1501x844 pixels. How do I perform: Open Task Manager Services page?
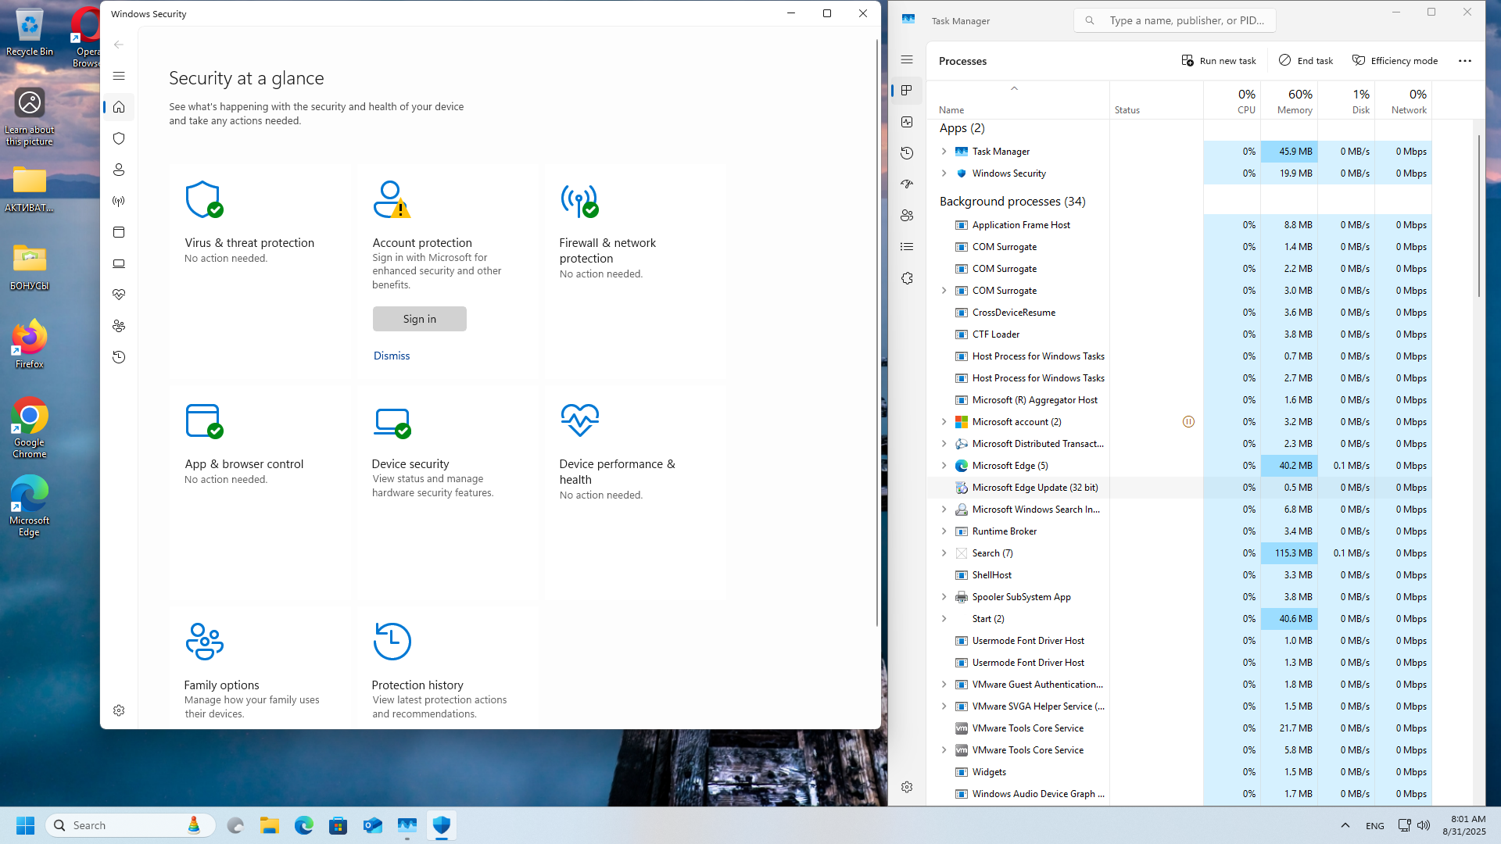[907, 278]
